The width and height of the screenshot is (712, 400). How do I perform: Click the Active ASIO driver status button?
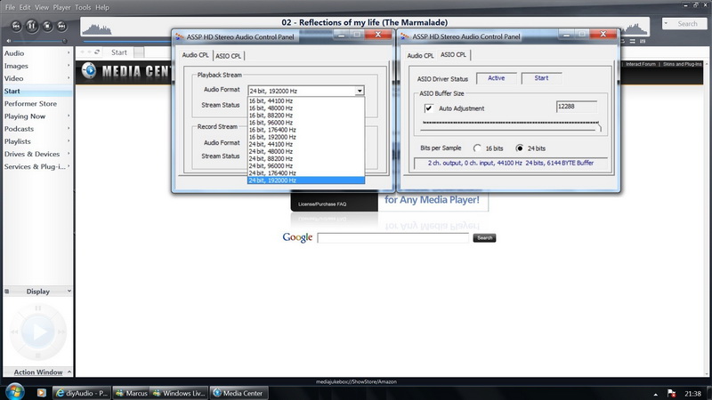click(496, 78)
